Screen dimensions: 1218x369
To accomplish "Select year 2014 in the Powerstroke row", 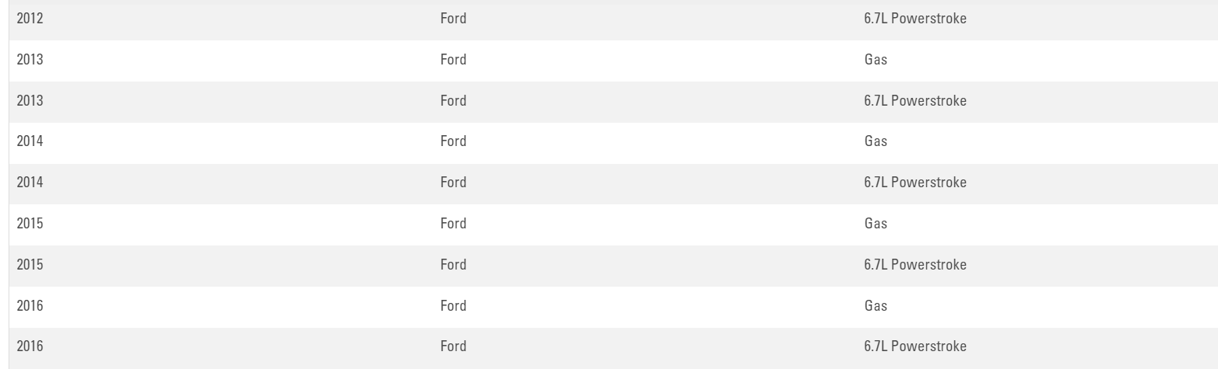I will pyautogui.click(x=30, y=183).
